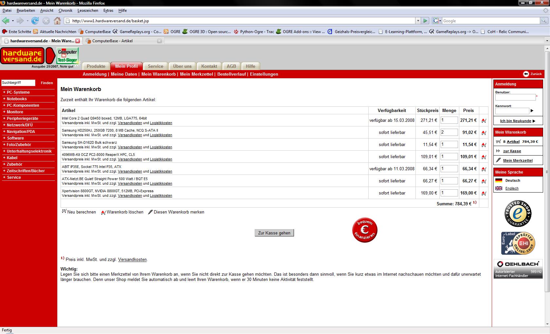Submit login with the arrow next to Kennwort

click(x=532, y=111)
